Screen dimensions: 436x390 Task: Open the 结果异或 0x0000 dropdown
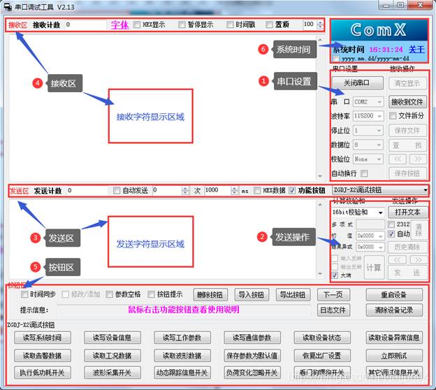tap(370, 247)
